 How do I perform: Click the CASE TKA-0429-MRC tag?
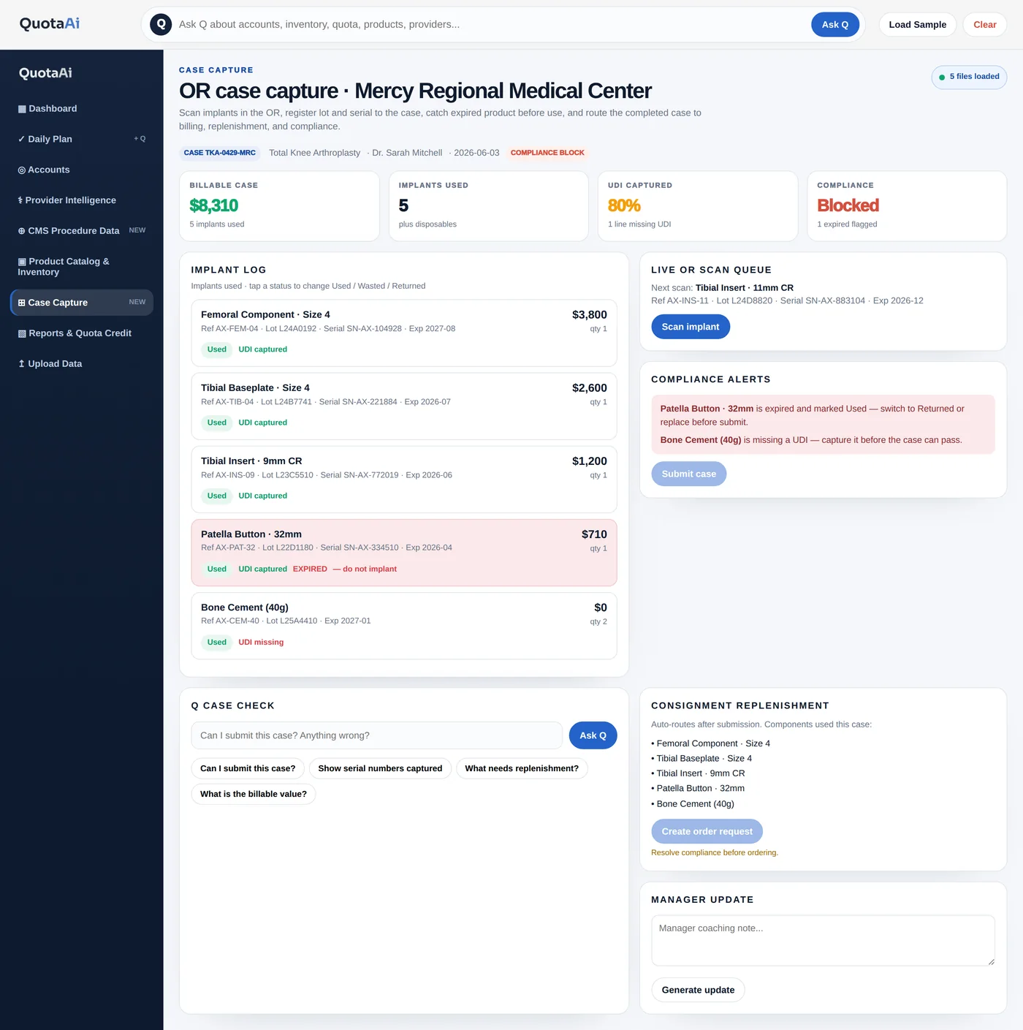[x=220, y=153]
